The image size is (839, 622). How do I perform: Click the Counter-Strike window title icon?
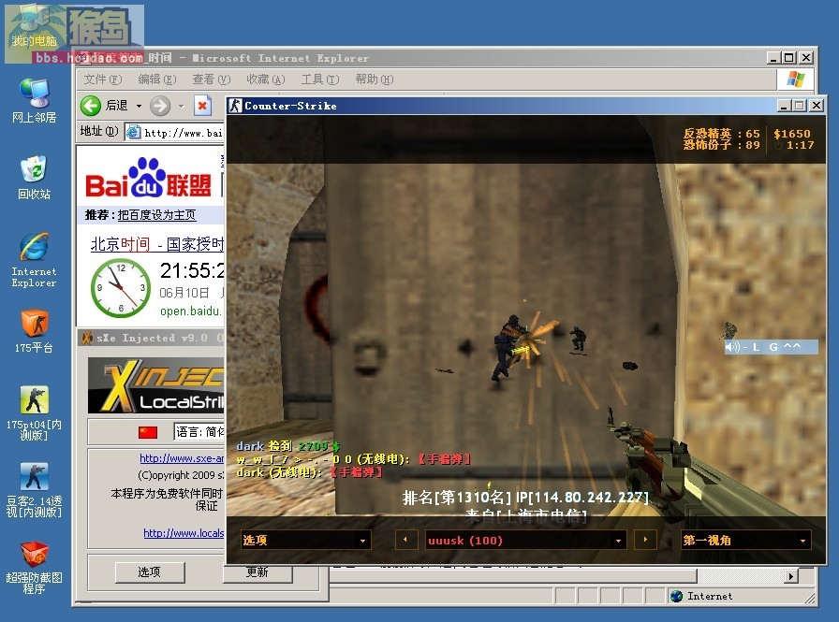(x=235, y=106)
